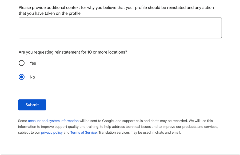Screen dimensions: 240x155
Task: Select the No radio button
Action: [x=22, y=77]
